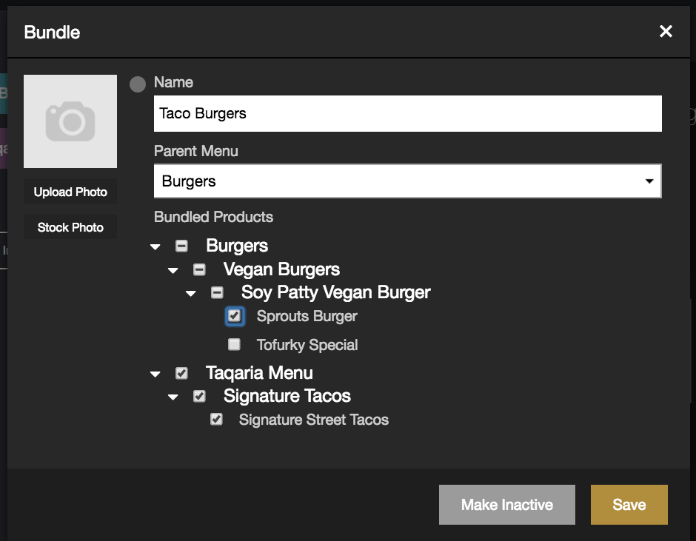
Task: Click the gray status circle beside Name
Action: (138, 84)
